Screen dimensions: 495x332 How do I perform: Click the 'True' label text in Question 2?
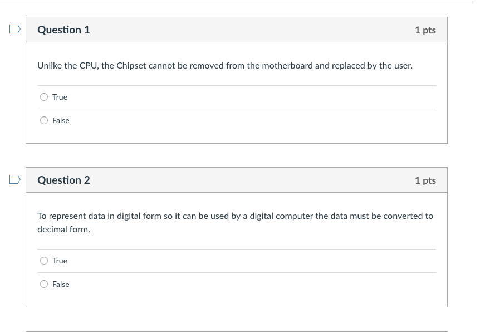pos(60,261)
